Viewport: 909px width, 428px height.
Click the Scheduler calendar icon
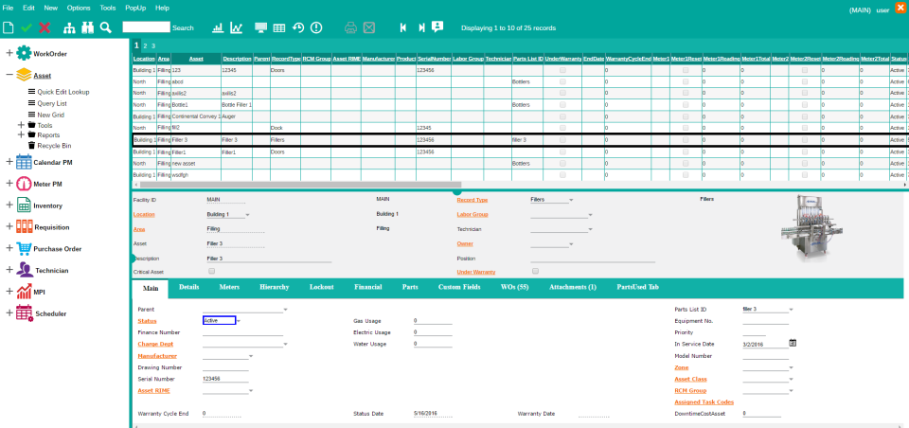pos(25,313)
